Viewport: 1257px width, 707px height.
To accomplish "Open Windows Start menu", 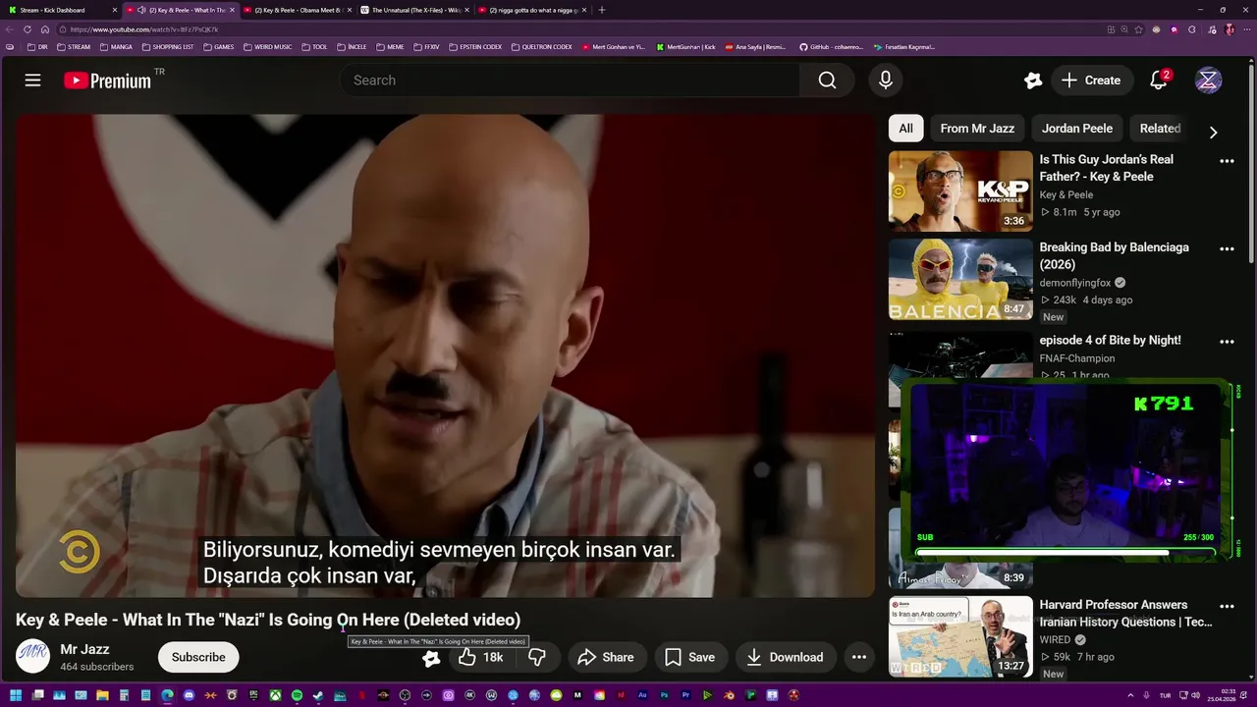I will (x=15, y=696).
